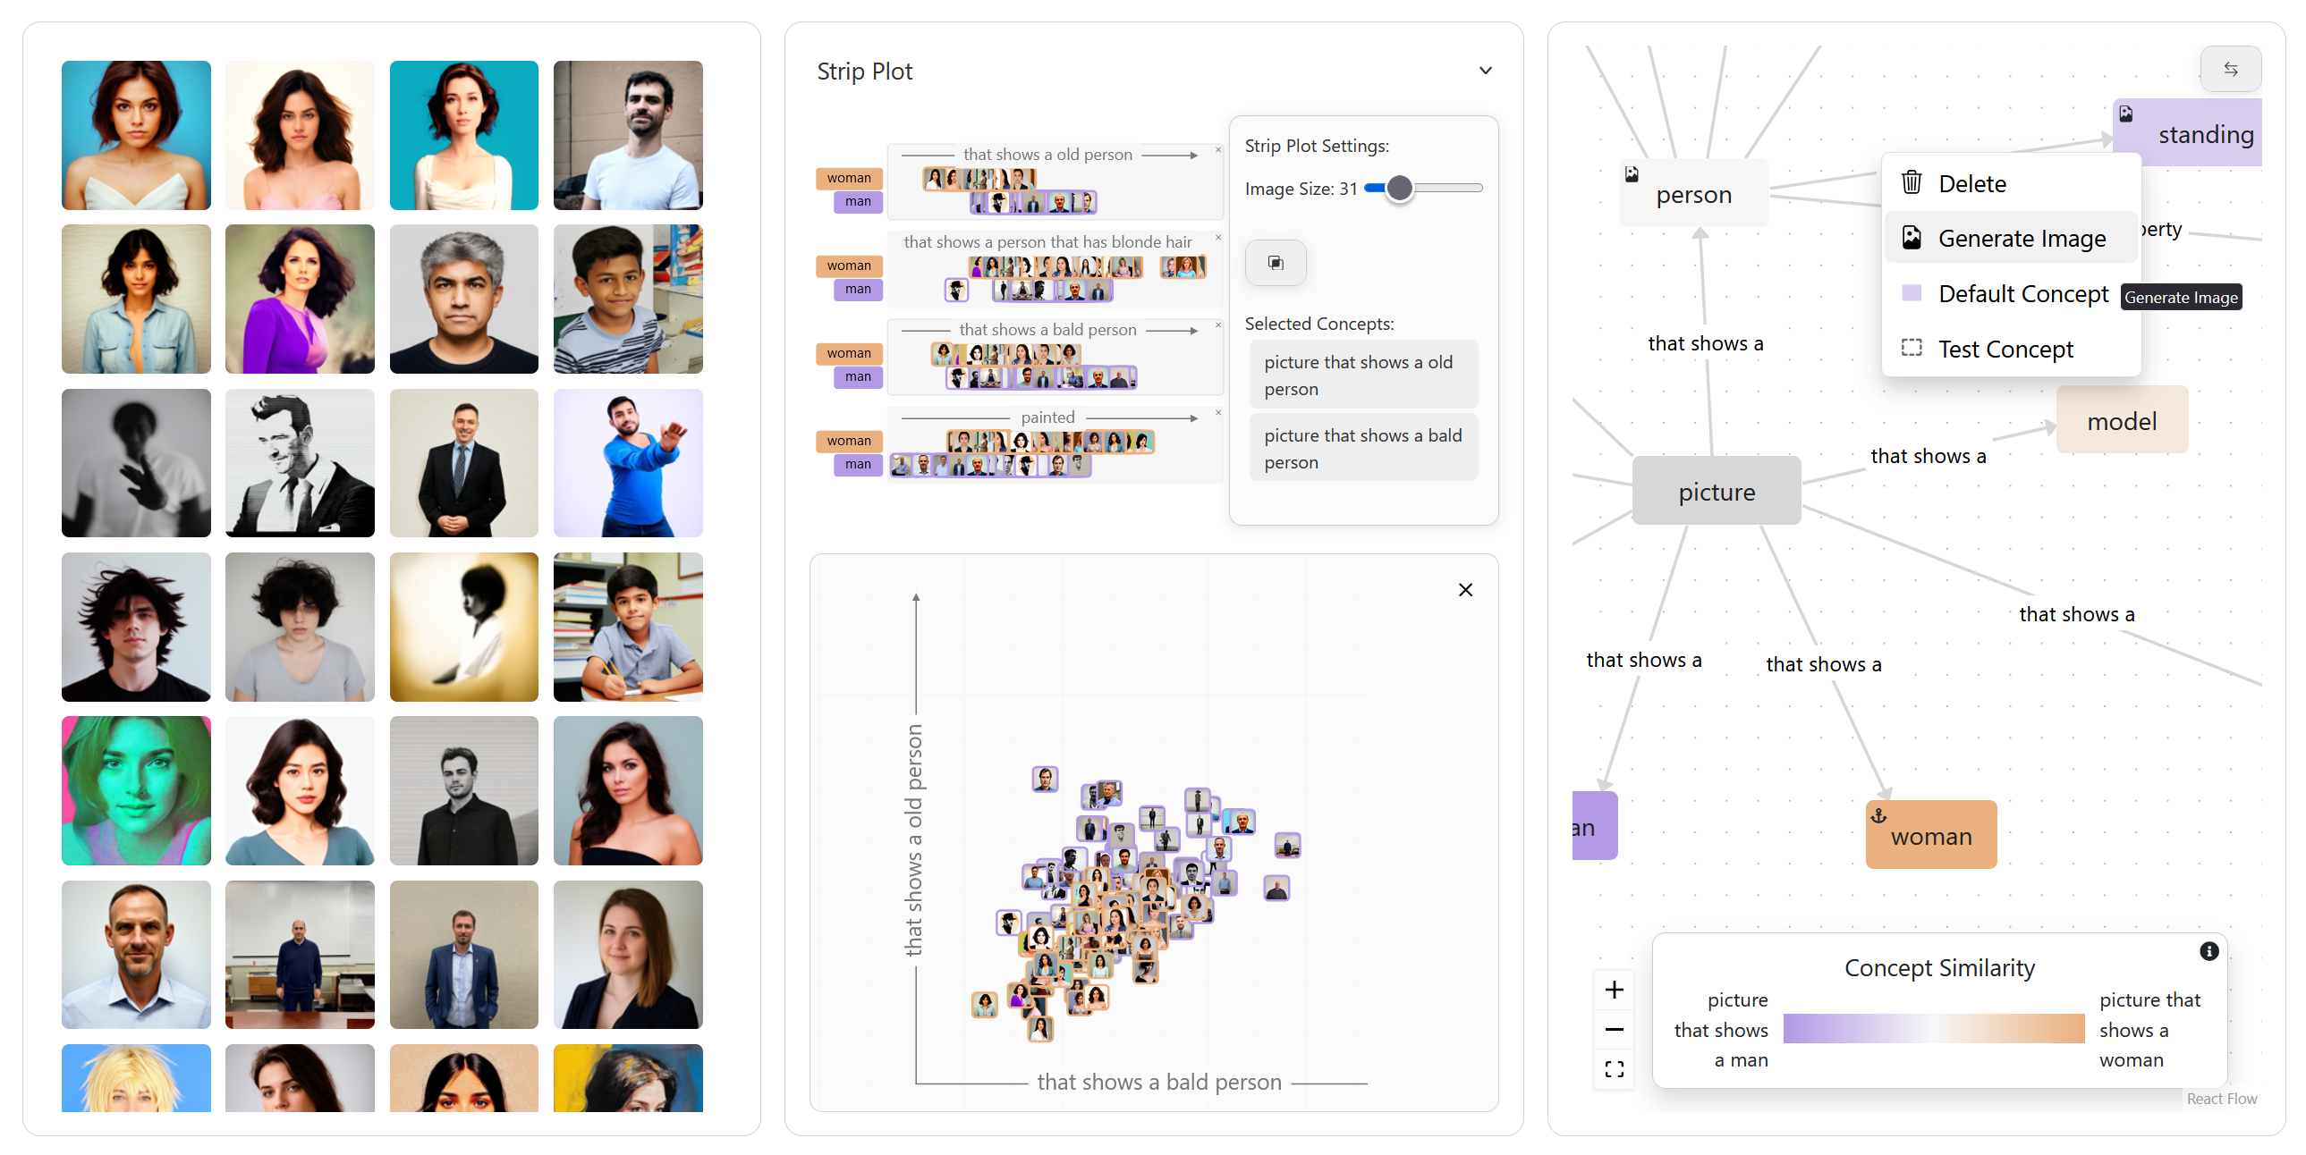
Task: Click the woman tag in blonde hair strip
Action: pyautogui.click(x=849, y=266)
